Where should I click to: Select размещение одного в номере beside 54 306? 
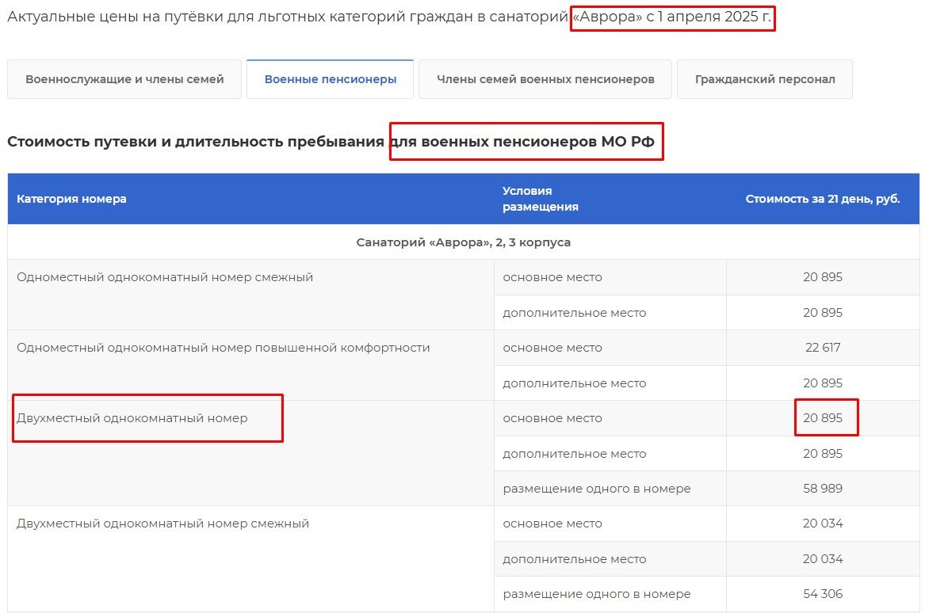click(596, 594)
